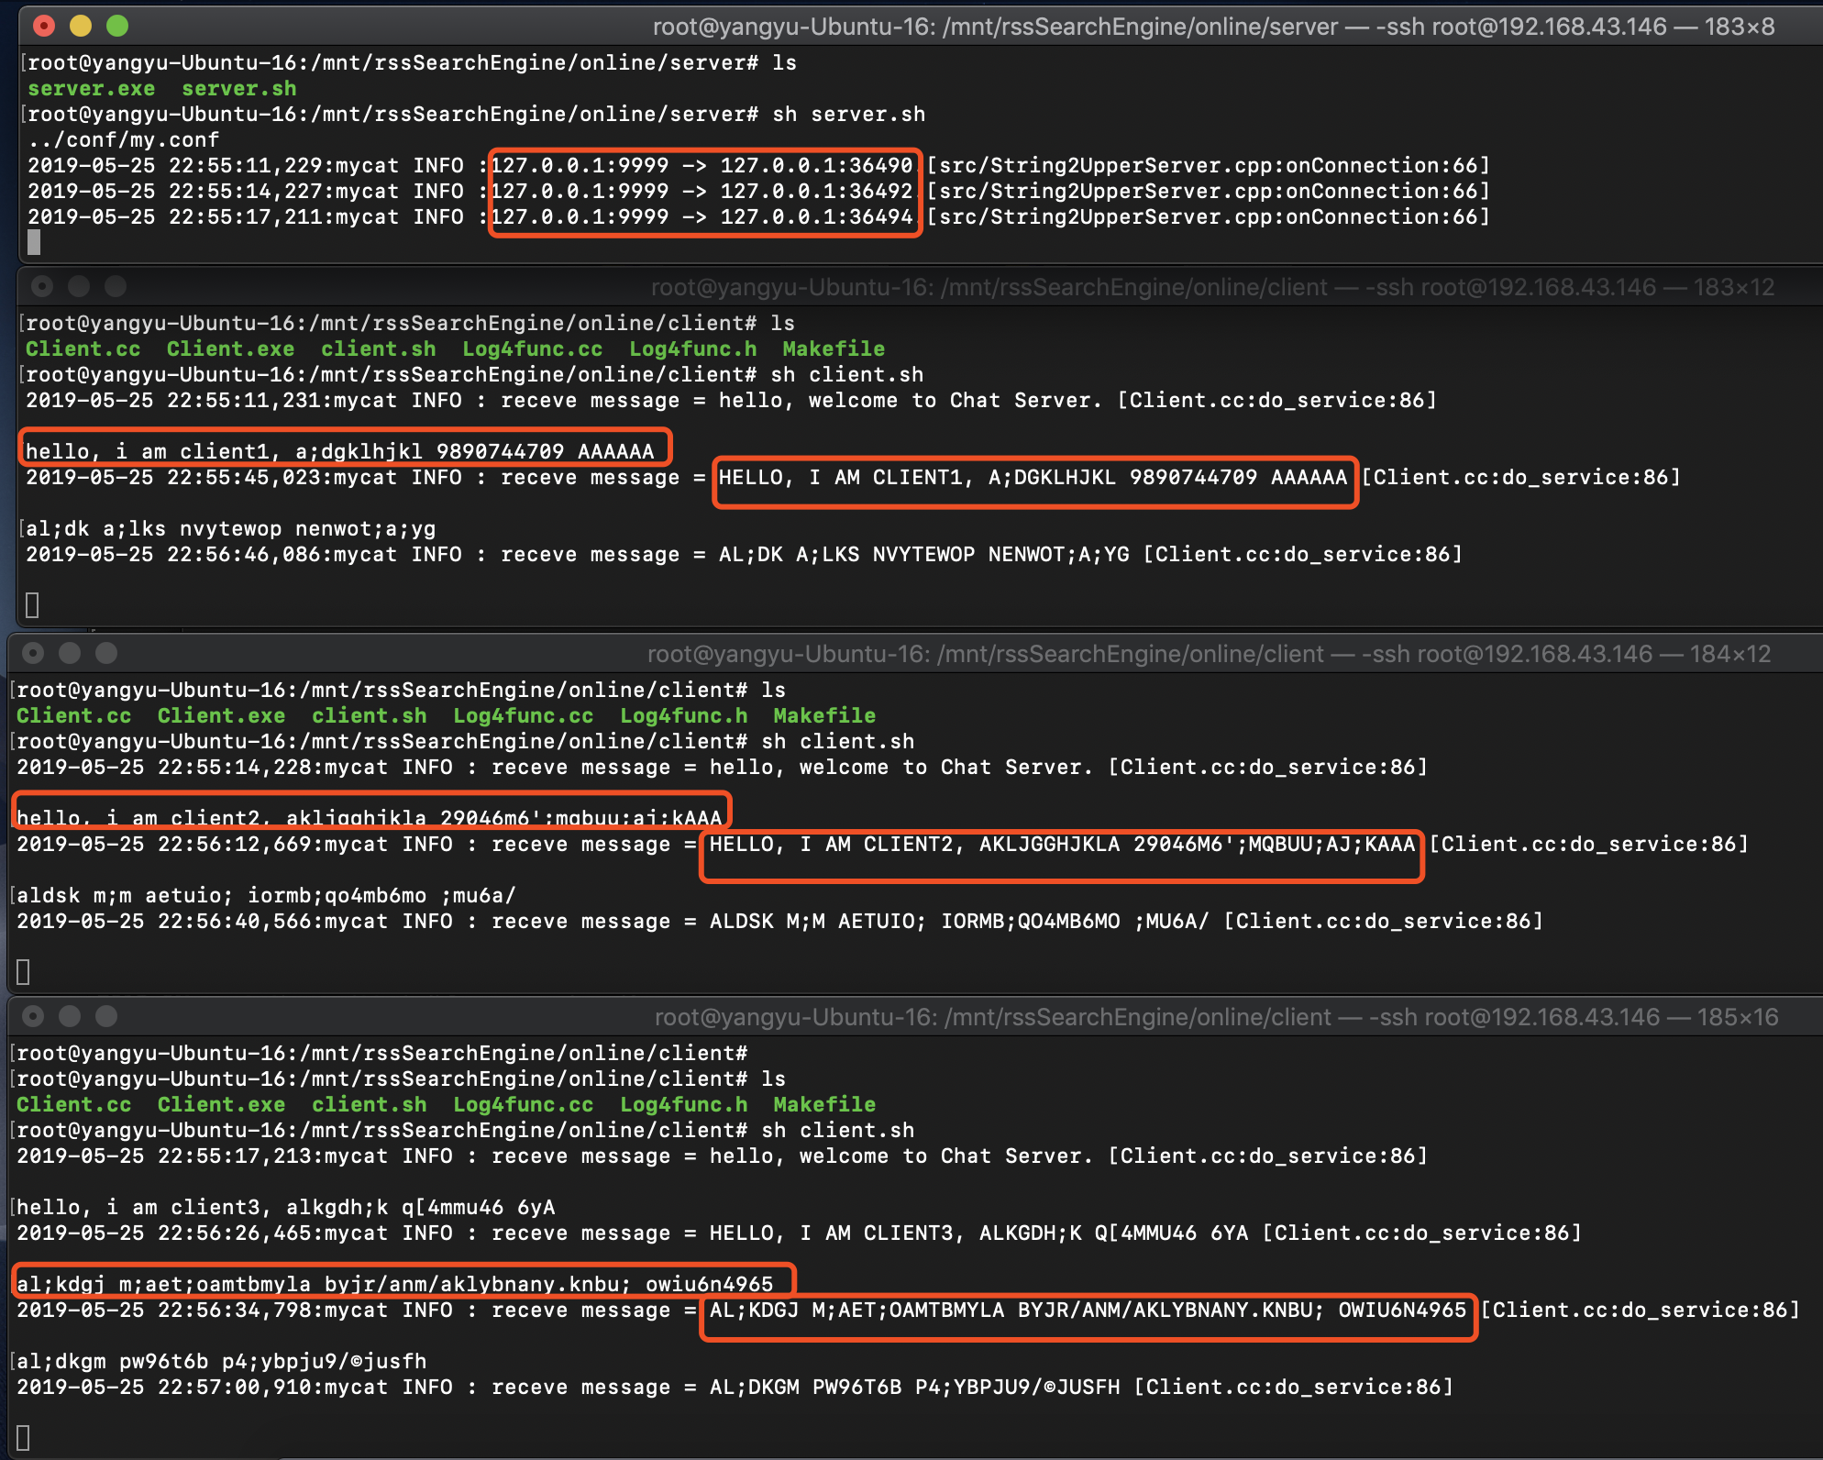Minimize the 184×12 client terminal window
Image resolution: width=1823 pixels, height=1460 pixels.
(x=70, y=653)
